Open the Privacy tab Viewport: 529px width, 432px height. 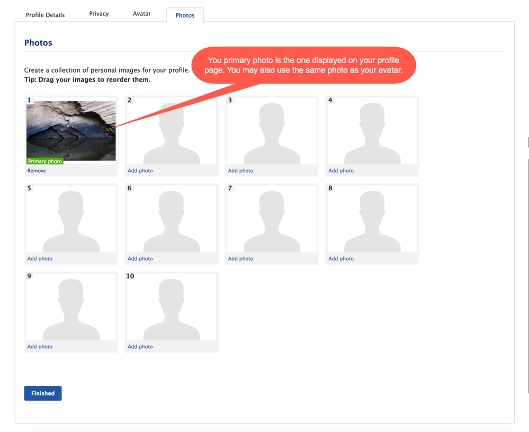(x=98, y=13)
